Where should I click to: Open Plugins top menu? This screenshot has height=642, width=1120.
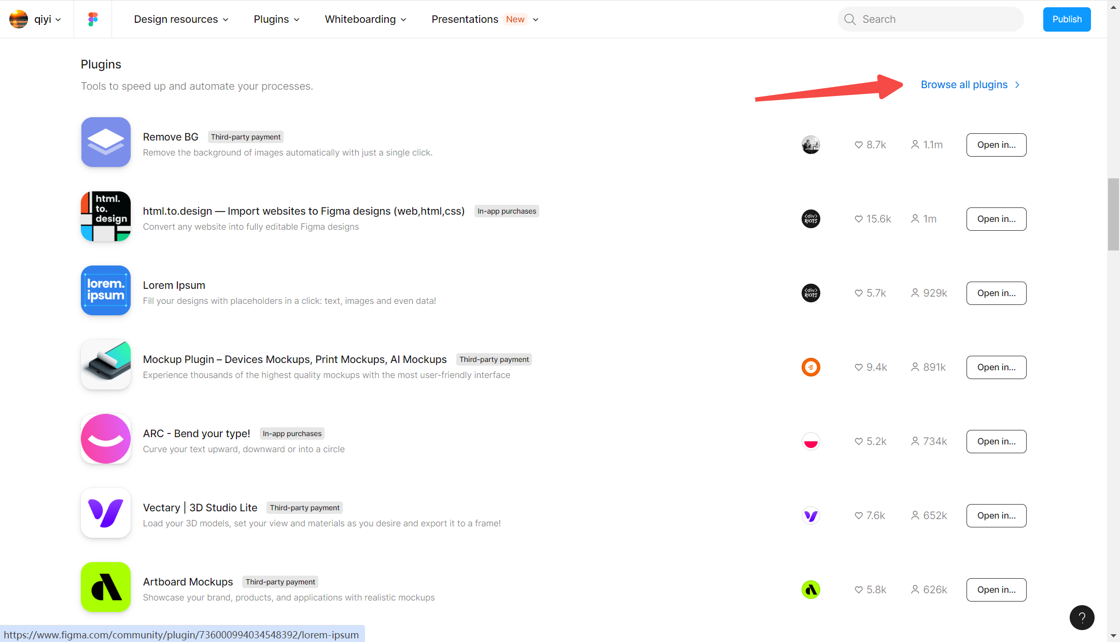click(271, 19)
